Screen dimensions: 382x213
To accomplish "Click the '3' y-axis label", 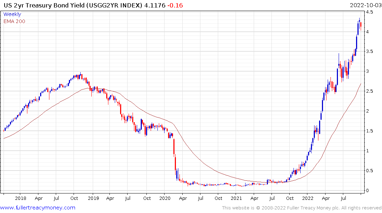I will tap(368, 71).
